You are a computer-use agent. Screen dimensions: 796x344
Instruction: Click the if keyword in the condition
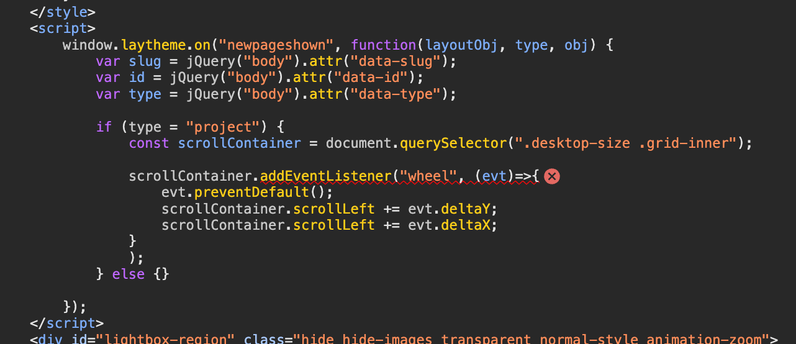(104, 127)
